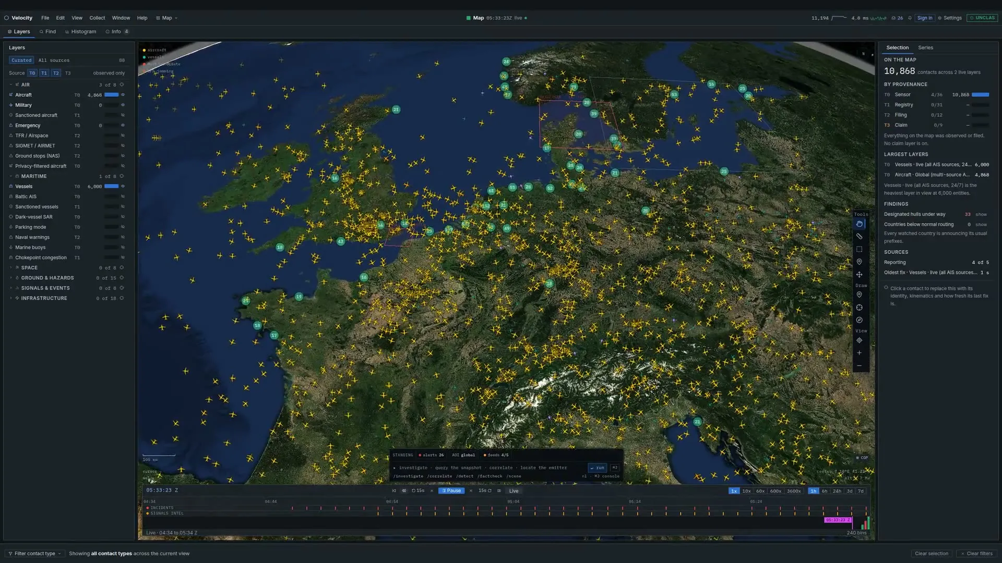The image size is (1002, 563).
Task: Collapse the MARITIME layer group
Action: pyautogui.click(x=10, y=176)
